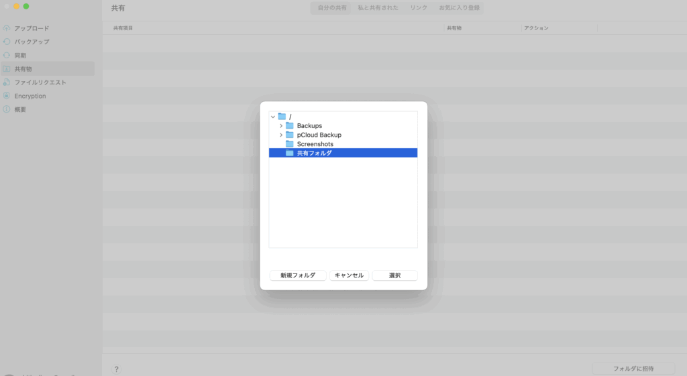Expand the pCloud Backup folder

(x=281, y=135)
